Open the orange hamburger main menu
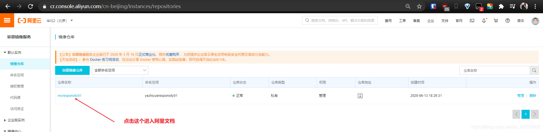Image resolution: width=543 pixels, height=132 pixels. point(7,20)
